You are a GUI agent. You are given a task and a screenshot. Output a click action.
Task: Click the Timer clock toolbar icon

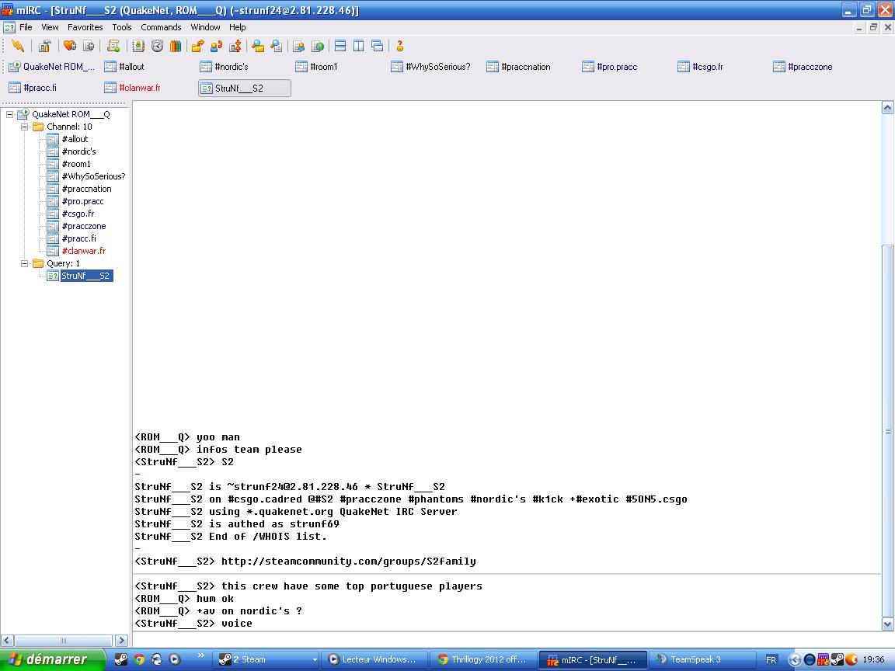[x=157, y=46]
